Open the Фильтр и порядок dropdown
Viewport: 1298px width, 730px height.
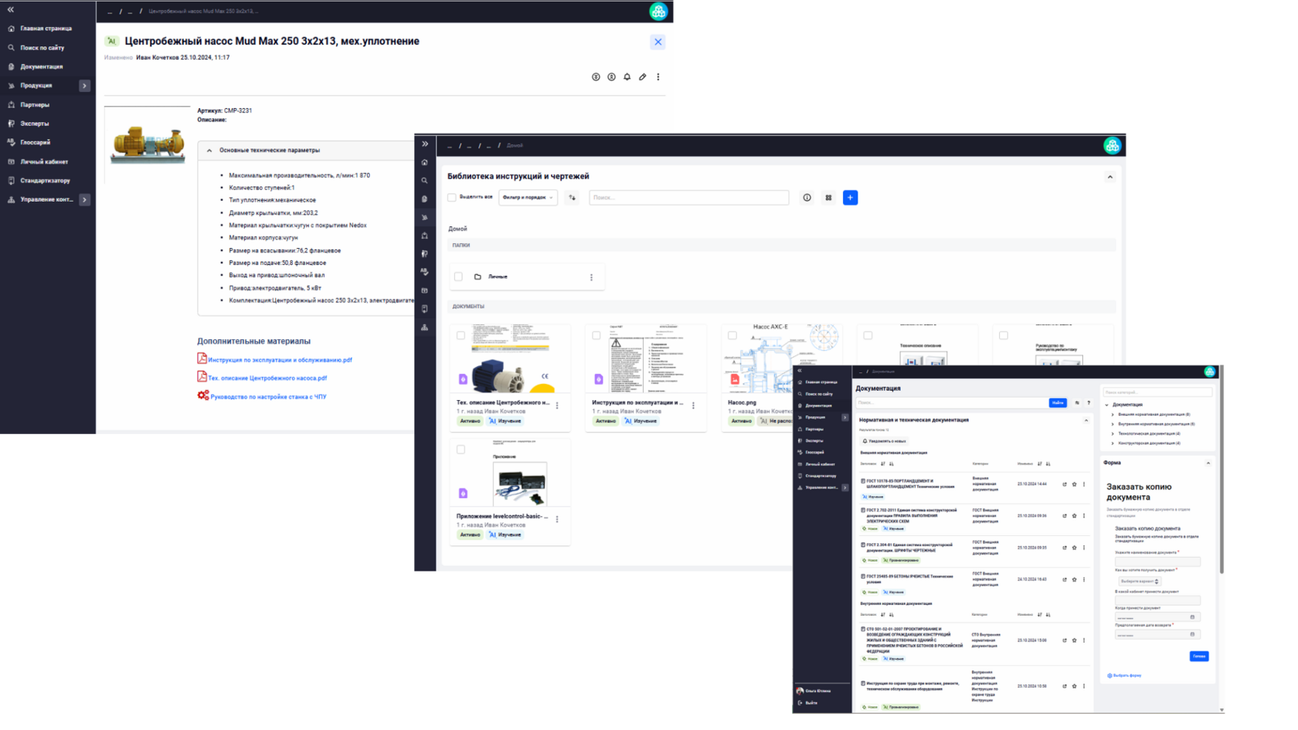coord(528,198)
